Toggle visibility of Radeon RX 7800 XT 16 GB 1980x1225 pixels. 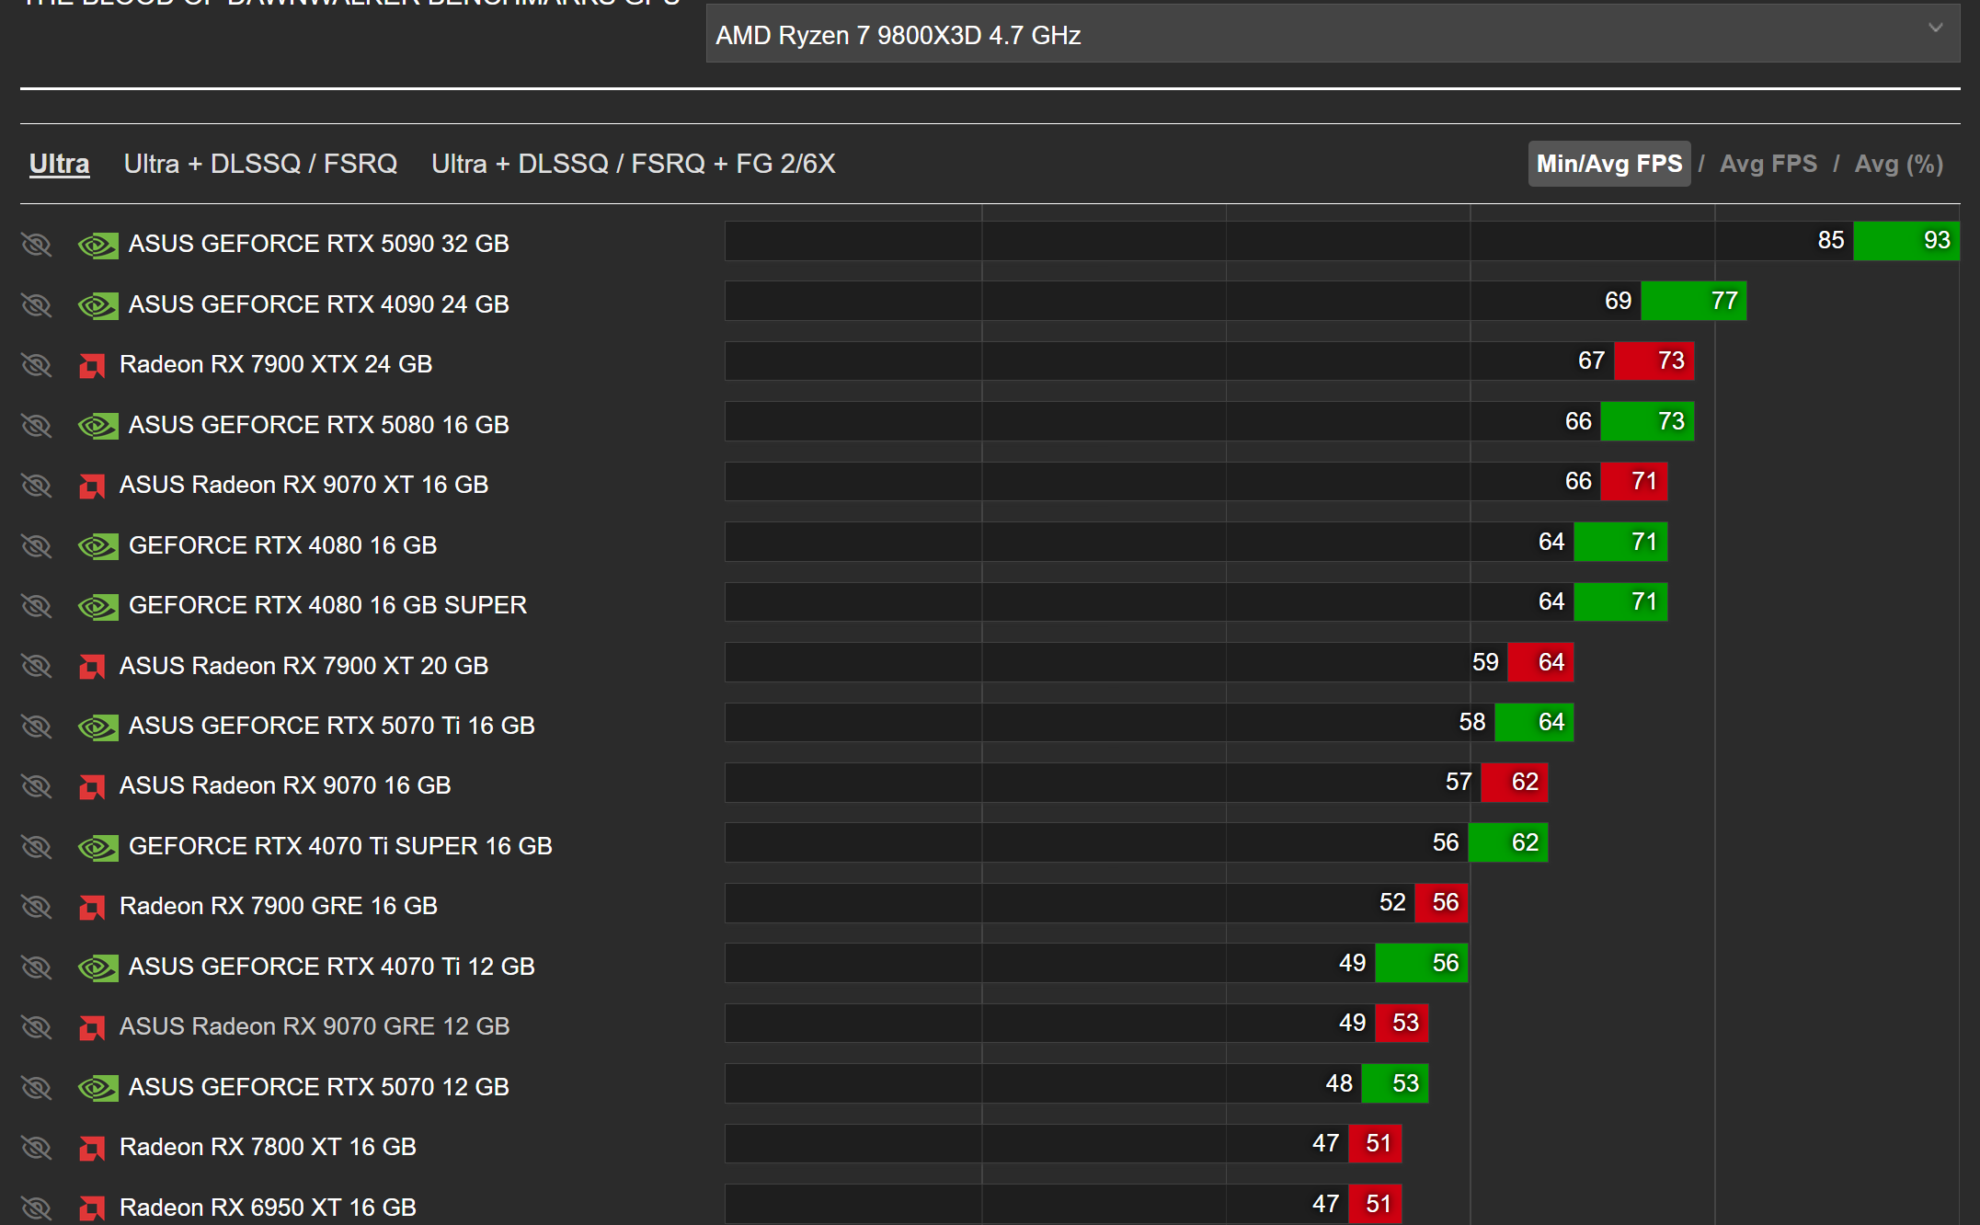point(37,1148)
